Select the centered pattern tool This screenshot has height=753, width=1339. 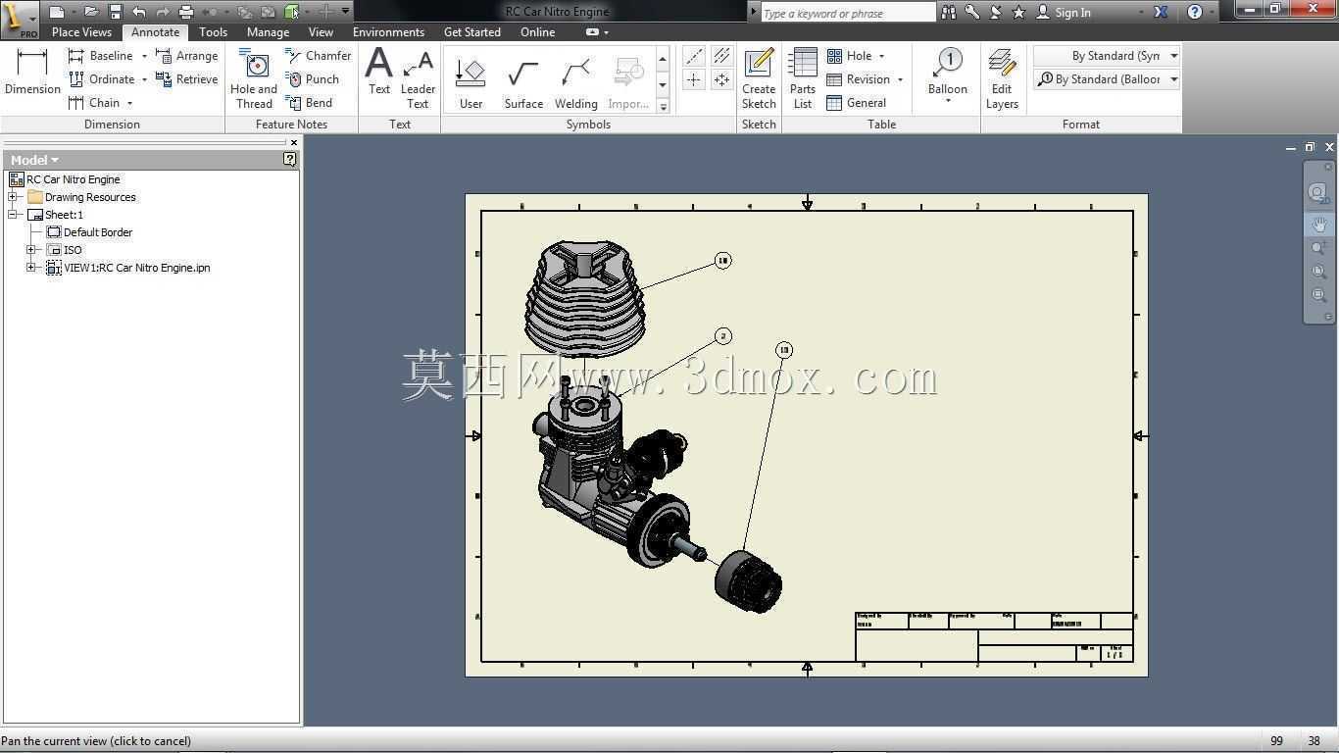pos(722,80)
